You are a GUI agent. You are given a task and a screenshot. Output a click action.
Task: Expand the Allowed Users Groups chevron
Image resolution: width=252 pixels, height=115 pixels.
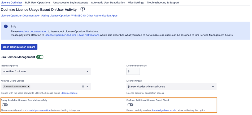87,86
